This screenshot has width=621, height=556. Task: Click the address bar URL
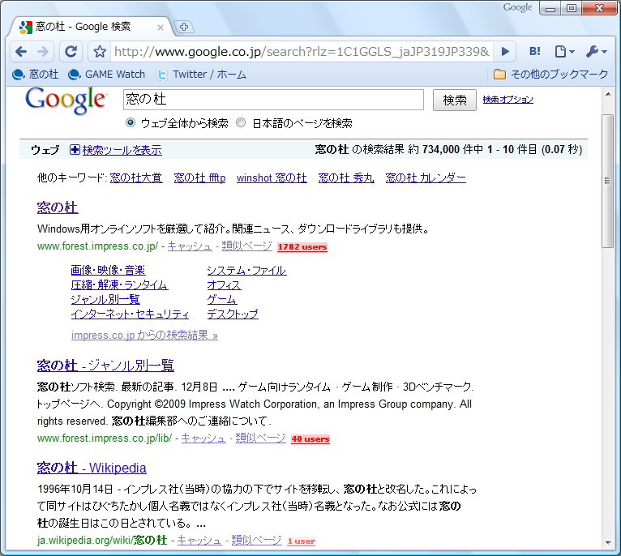click(302, 52)
